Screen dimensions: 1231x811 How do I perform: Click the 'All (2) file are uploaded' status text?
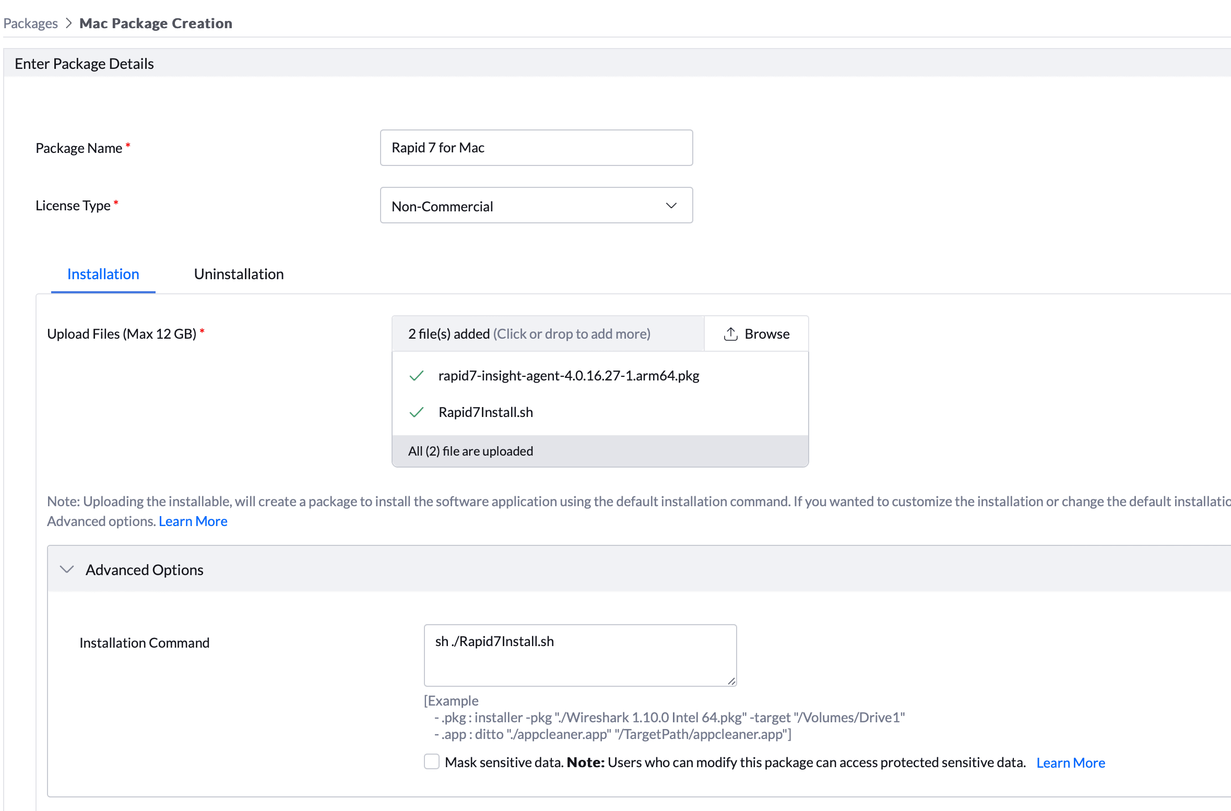coord(471,451)
